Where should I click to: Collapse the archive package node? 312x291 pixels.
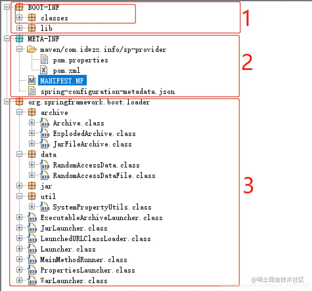(19, 112)
